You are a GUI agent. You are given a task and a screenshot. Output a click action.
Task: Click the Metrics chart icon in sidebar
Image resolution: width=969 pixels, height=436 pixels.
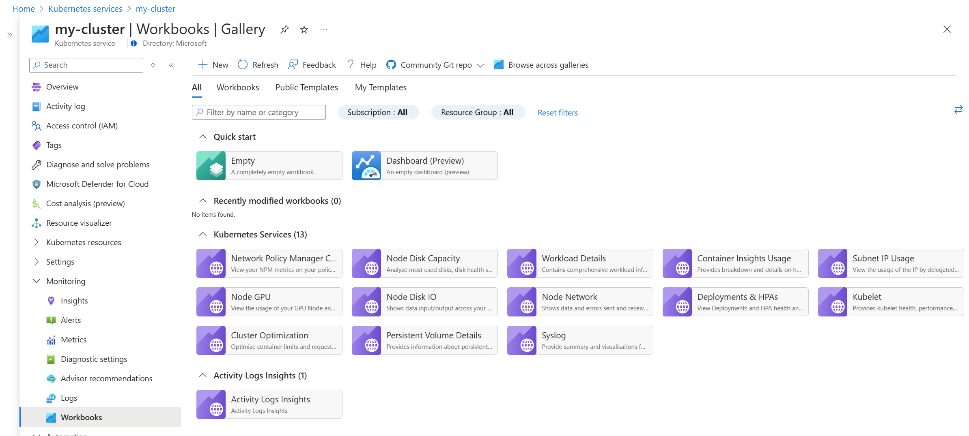pyautogui.click(x=51, y=340)
